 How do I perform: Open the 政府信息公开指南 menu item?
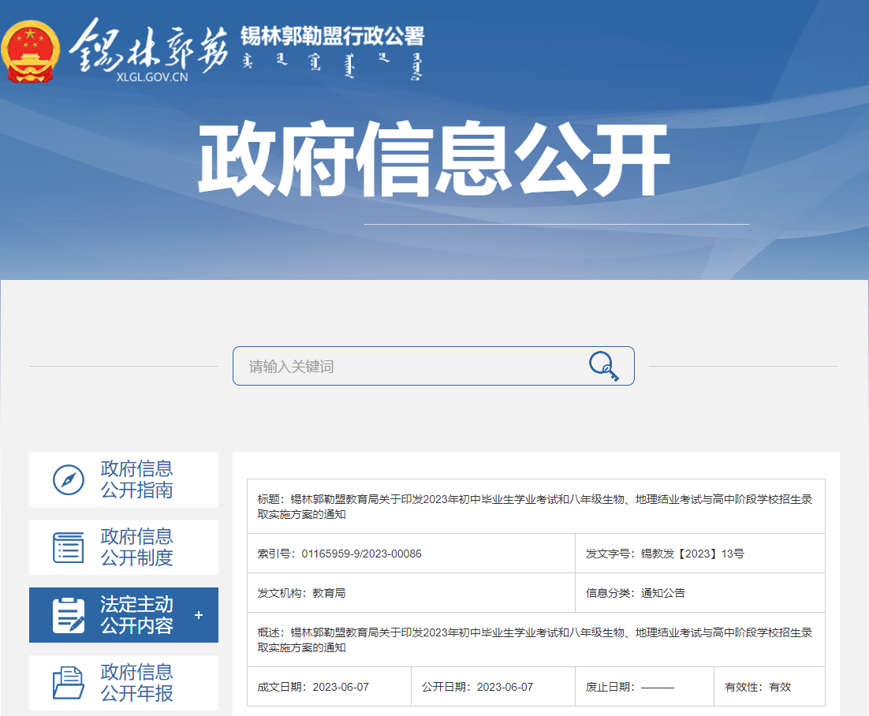tap(136, 479)
